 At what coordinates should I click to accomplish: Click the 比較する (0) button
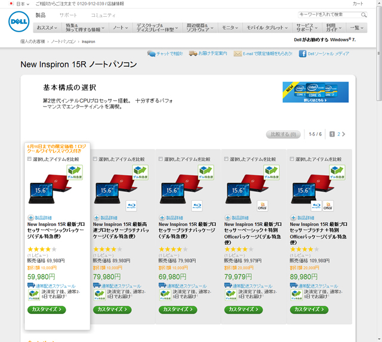tap(284, 134)
